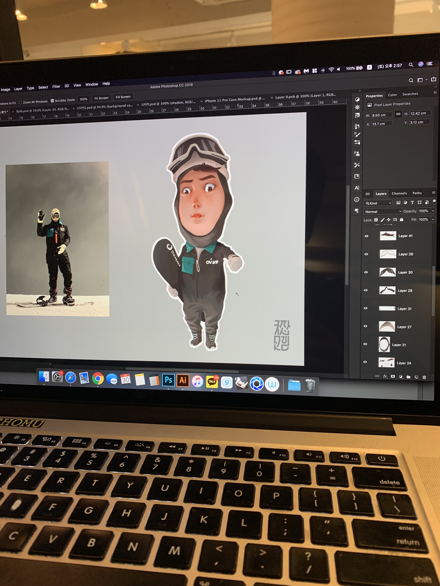Create a new layer group
This screenshot has height=586, width=440.
point(408,377)
